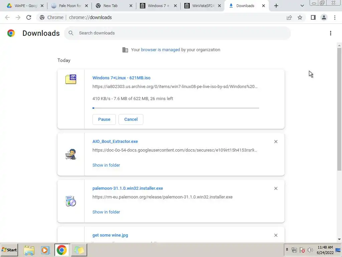Click the AIO_Boot_Extractor.exe file icon
The height and width of the screenshot is (257, 342).
point(71,154)
